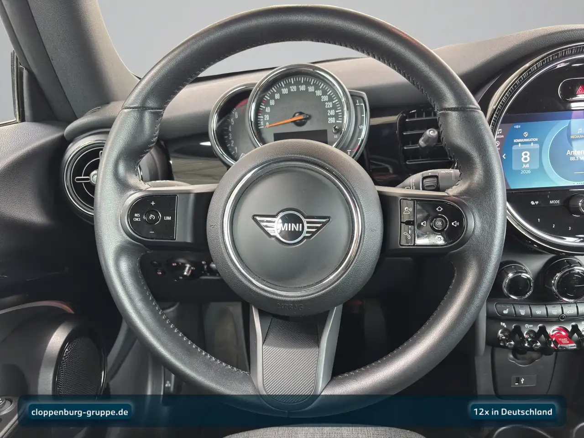The image size is (584, 438).
Task: Tap the cruise control minus button
Action: [x=152, y=232]
